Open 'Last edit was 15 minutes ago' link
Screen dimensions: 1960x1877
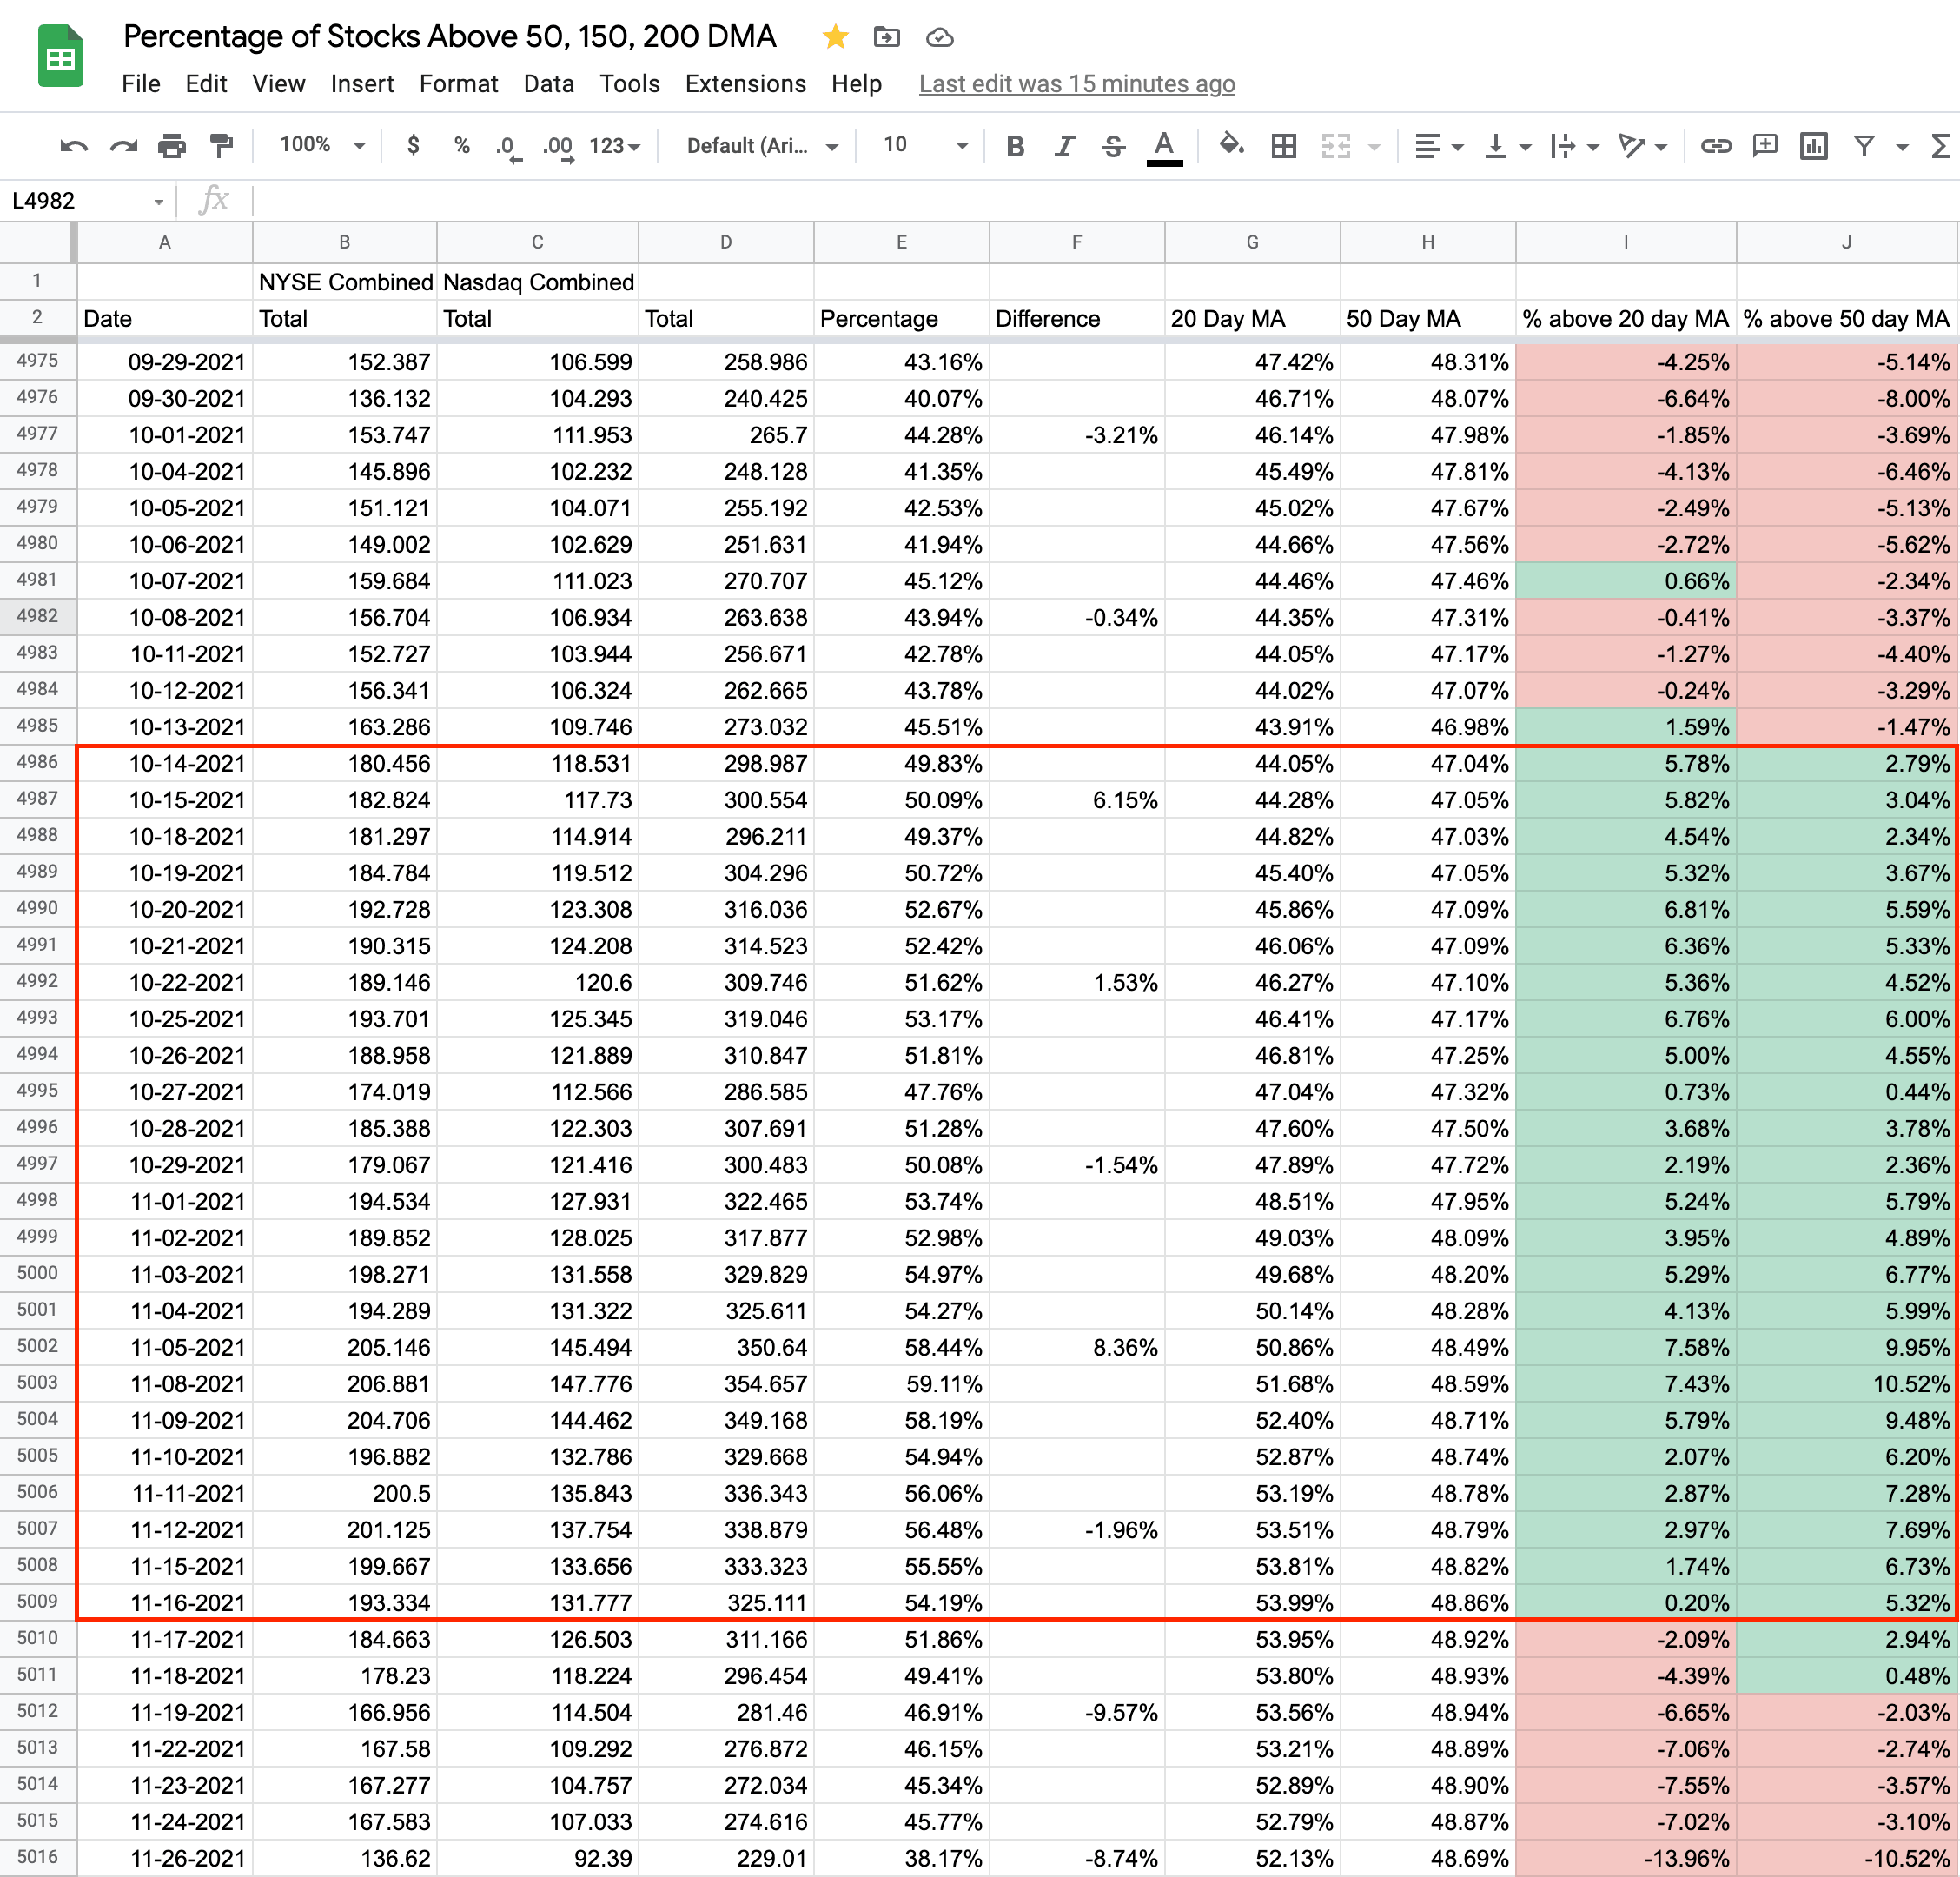point(1076,84)
